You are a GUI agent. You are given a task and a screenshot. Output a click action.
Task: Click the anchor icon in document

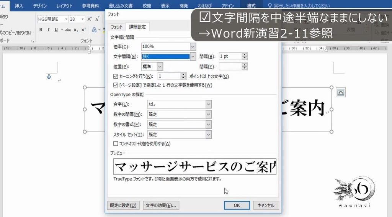[49, 77]
